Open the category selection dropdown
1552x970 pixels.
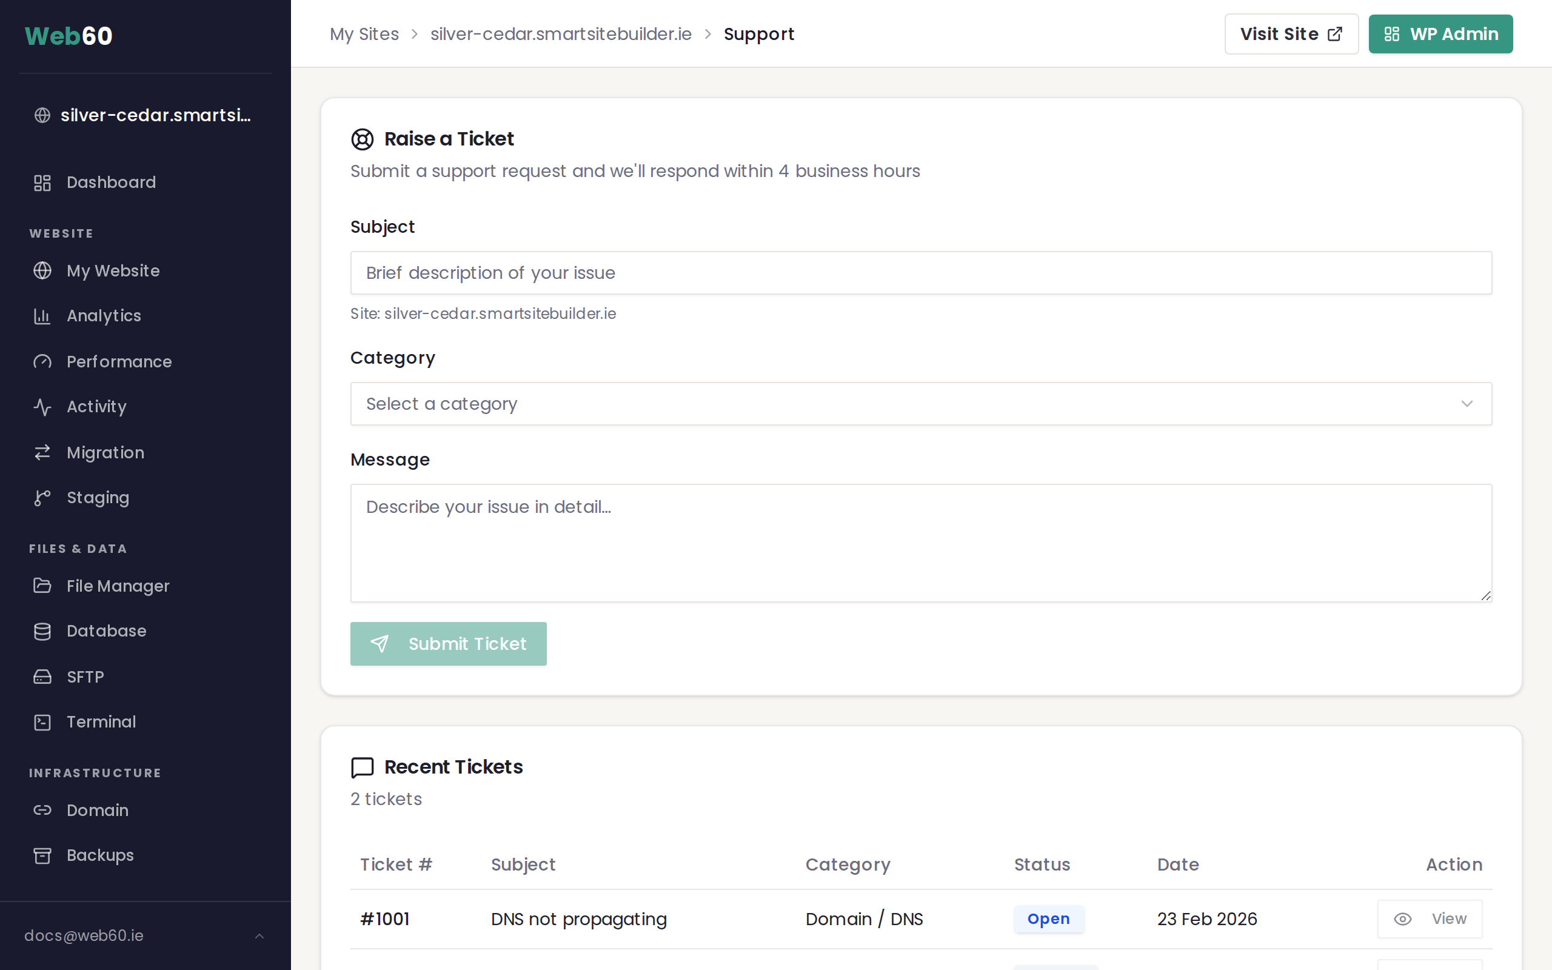(921, 404)
